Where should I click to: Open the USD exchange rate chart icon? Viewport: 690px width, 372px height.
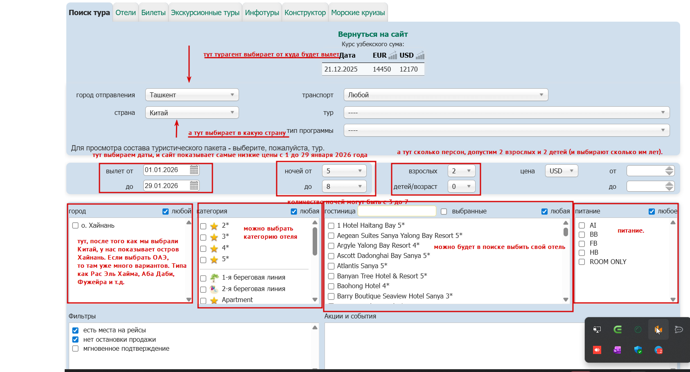pyautogui.click(x=420, y=55)
